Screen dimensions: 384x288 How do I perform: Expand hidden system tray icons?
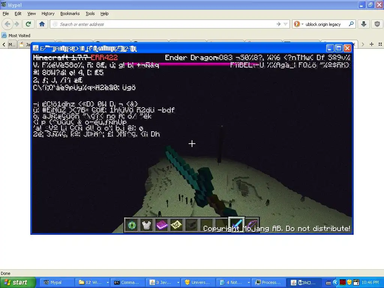336,283
